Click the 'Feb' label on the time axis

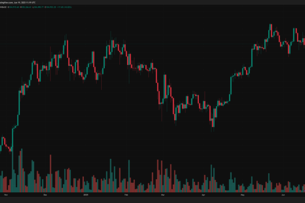tap(126, 195)
